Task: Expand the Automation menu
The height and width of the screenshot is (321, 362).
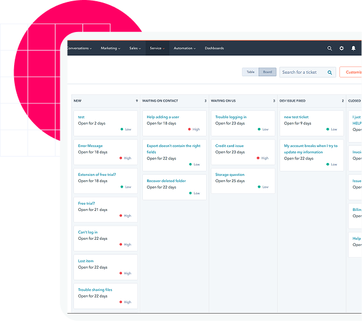Action: click(185, 48)
